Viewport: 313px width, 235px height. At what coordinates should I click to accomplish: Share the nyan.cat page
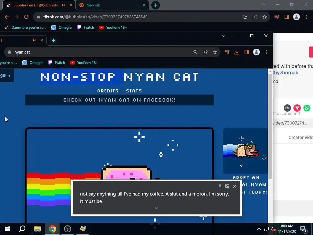(x=205, y=52)
